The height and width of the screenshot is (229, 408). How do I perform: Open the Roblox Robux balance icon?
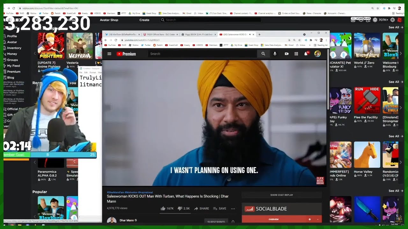tap(375, 20)
